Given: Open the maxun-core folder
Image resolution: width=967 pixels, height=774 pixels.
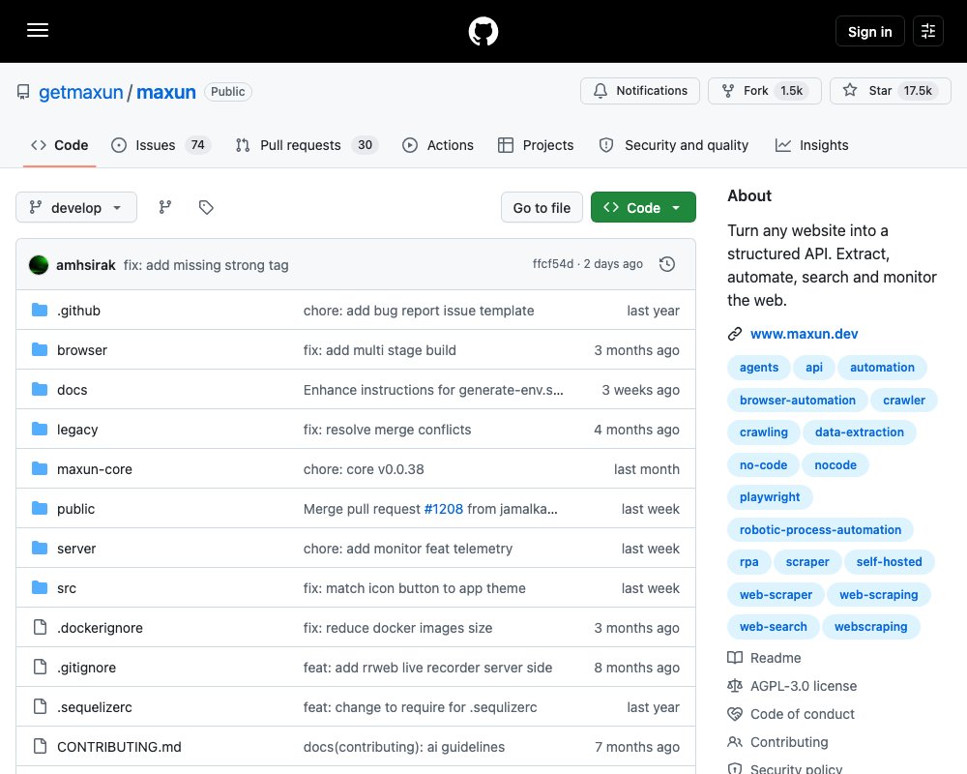Looking at the screenshot, I should [x=95, y=469].
